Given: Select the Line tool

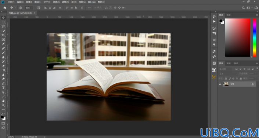Looking at the screenshot, I should point(3,97).
